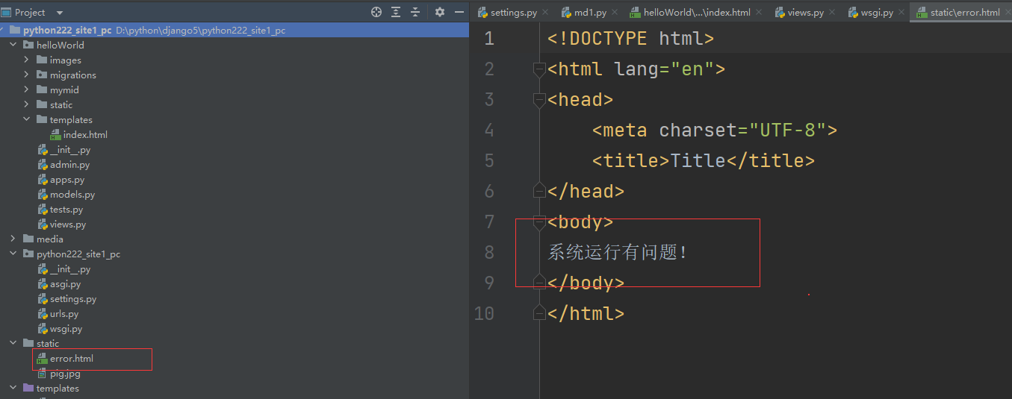Screen dimensions: 1012x399
Task: Select urls.py in the project tree
Action: [64, 314]
